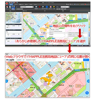Open the red round application menu button

7,3
